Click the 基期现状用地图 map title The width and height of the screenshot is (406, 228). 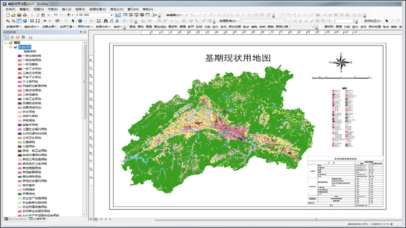pos(238,58)
